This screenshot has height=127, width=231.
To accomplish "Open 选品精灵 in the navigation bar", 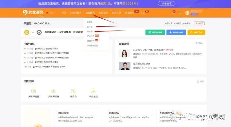I will [x=90, y=13].
